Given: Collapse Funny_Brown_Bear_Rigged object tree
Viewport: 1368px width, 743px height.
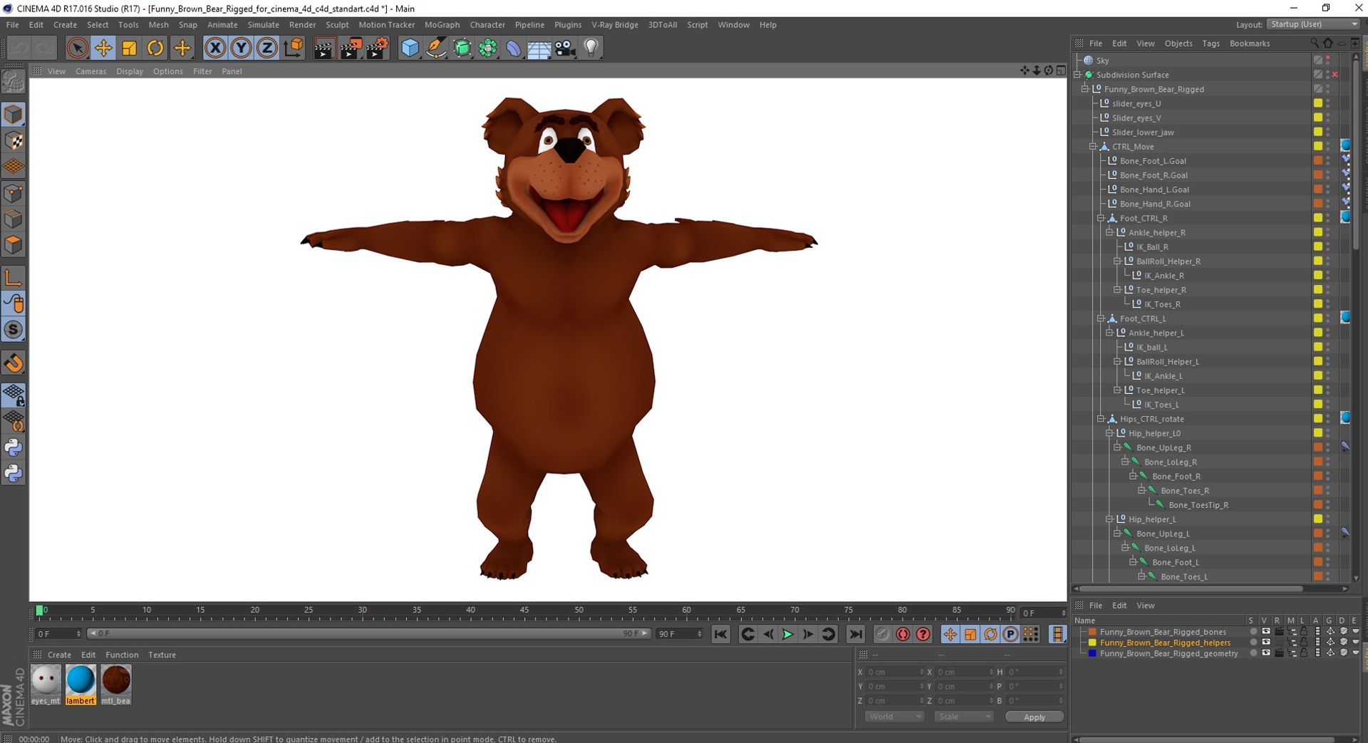Looking at the screenshot, I should (1085, 89).
